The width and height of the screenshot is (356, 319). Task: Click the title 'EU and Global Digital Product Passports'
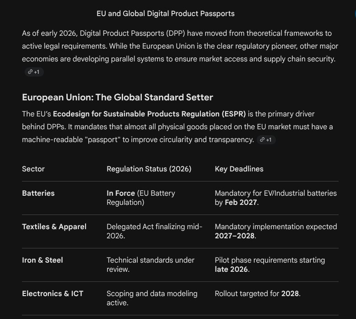pyautogui.click(x=165, y=14)
